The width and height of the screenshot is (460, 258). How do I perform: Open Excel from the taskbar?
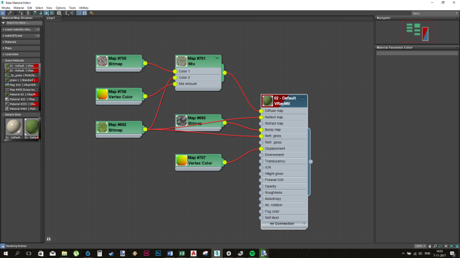pyautogui.click(x=181, y=253)
